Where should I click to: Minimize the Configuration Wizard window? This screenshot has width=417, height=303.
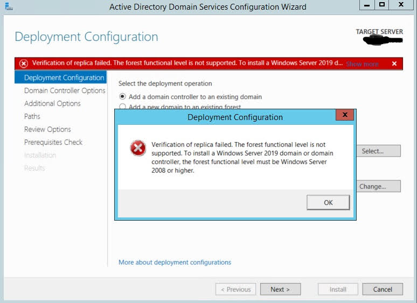pyautogui.click(x=367, y=5)
